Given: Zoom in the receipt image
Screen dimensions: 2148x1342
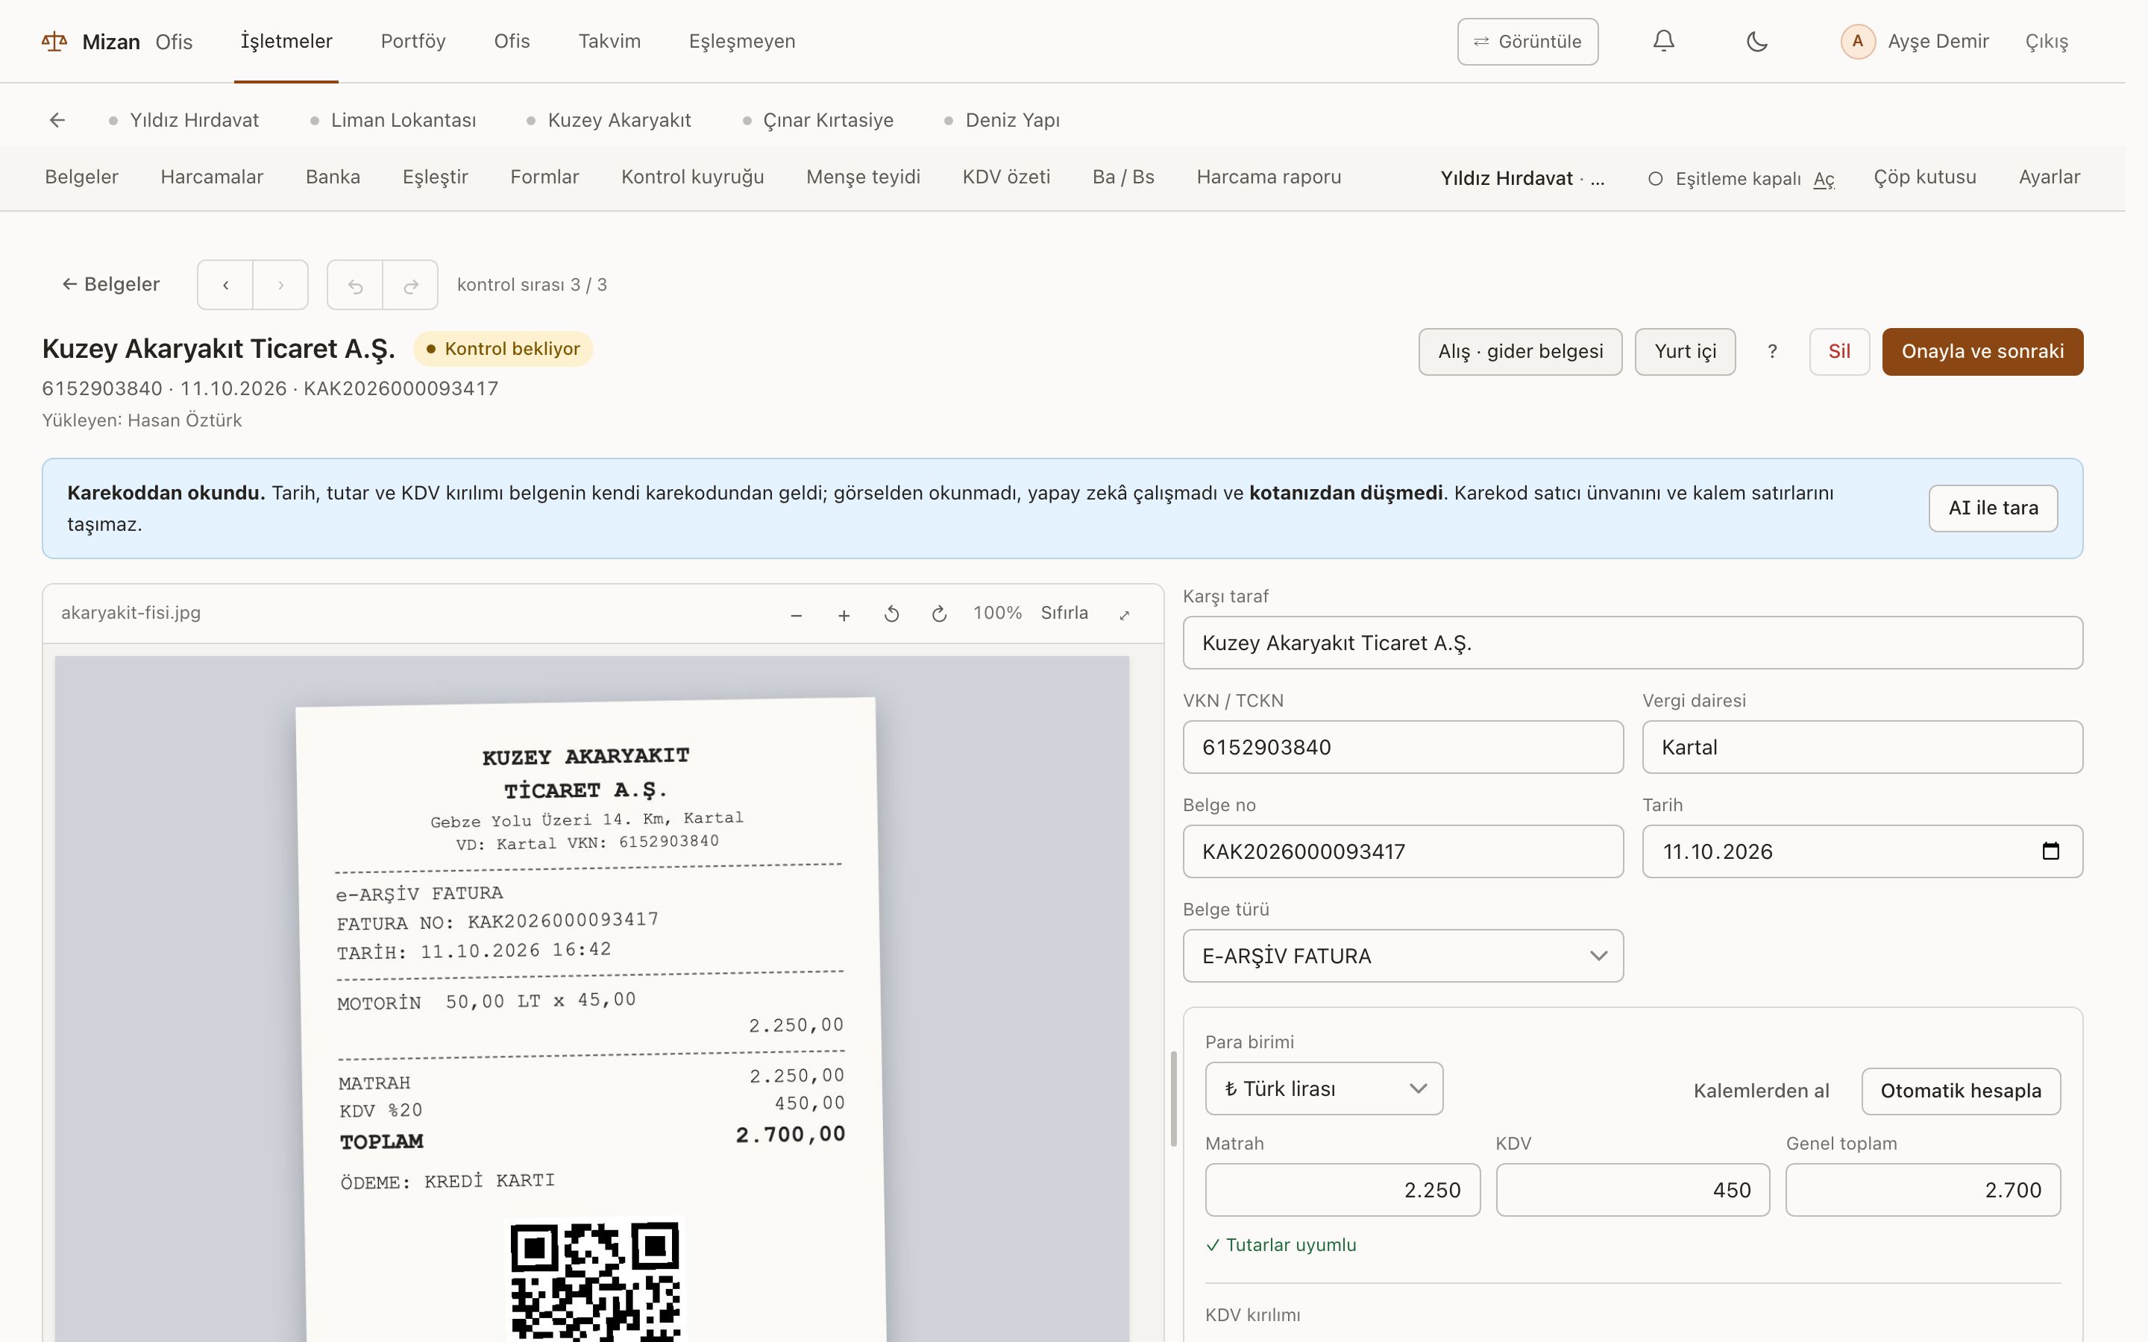Looking at the screenshot, I should 844,614.
